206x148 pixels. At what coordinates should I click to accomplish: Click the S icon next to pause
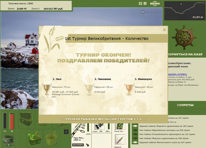coord(145,4)
